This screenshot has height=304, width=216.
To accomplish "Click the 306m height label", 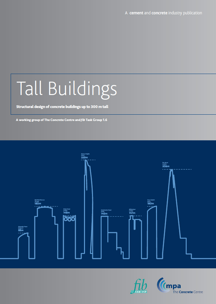I will (x=166, y=166).
